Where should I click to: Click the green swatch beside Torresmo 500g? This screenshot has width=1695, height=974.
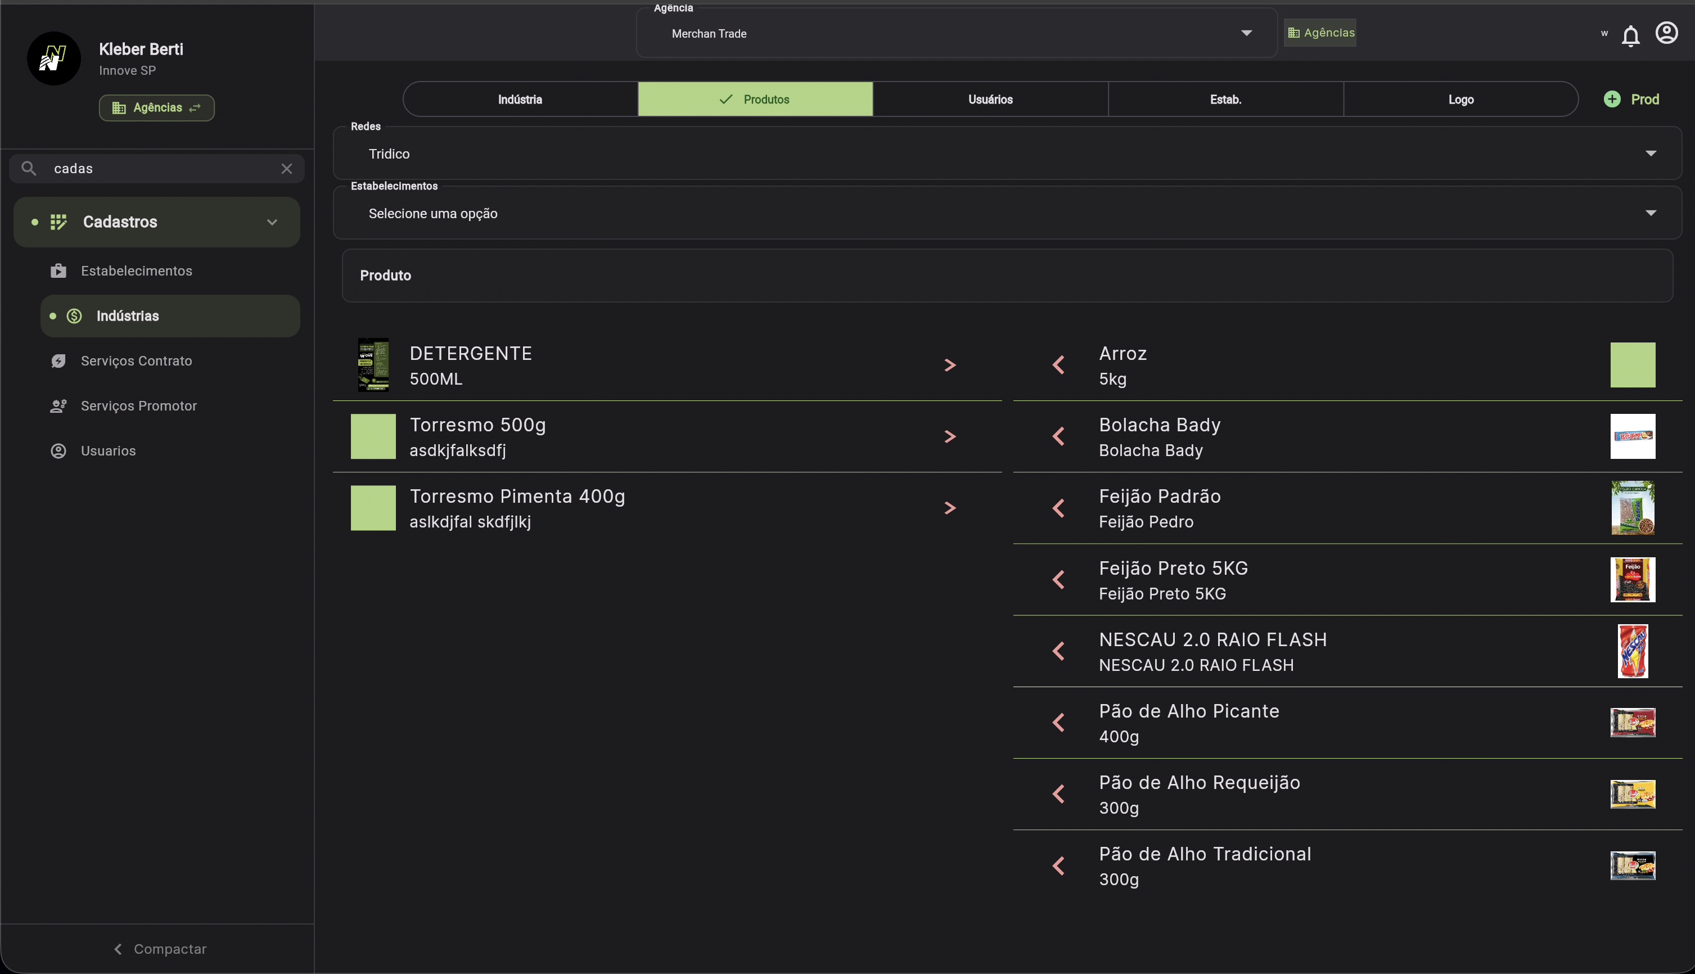(x=373, y=437)
